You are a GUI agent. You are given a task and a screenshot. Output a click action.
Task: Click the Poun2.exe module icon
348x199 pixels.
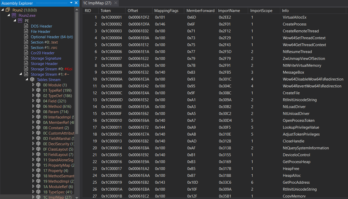[x=14, y=15]
